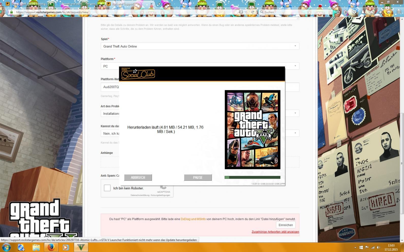The width and height of the screenshot is (404, 252).
Task: Switch to Grand Theft Auto V Funktio... tab
Action: pos(29,4)
